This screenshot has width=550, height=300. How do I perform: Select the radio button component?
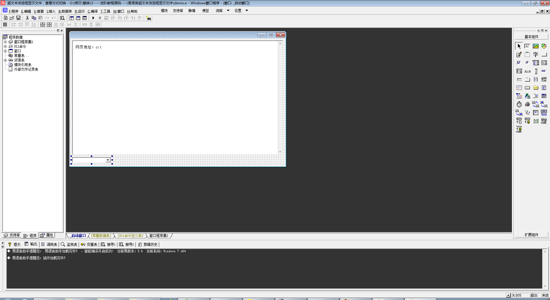click(527, 63)
